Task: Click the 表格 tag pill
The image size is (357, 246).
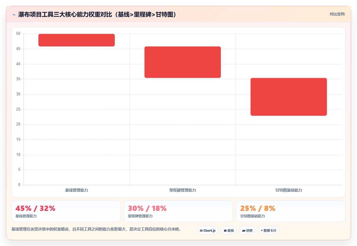Action: tap(229, 230)
